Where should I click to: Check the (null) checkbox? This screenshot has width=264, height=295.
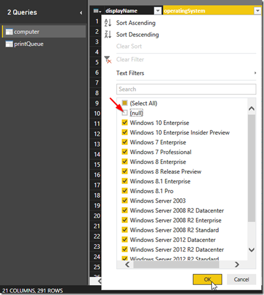[x=125, y=113]
